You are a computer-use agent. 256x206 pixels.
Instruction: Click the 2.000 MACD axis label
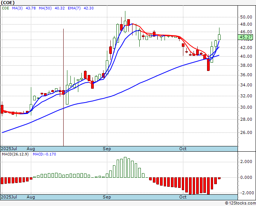click(x=246, y=161)
